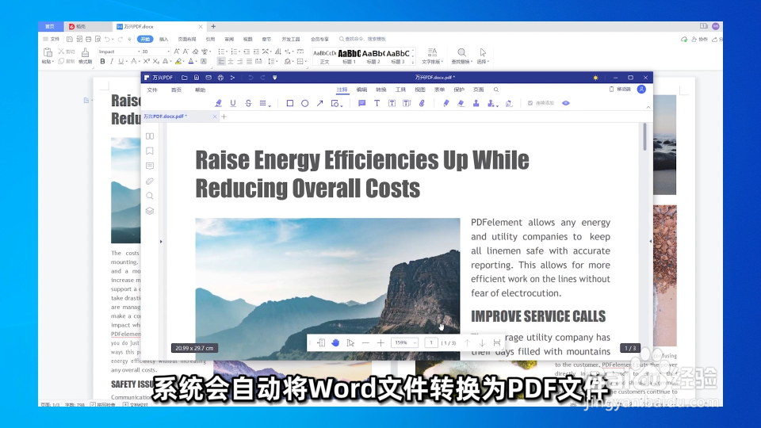Go to next page with down arrow
761x428 pixels.
(482, 343)
